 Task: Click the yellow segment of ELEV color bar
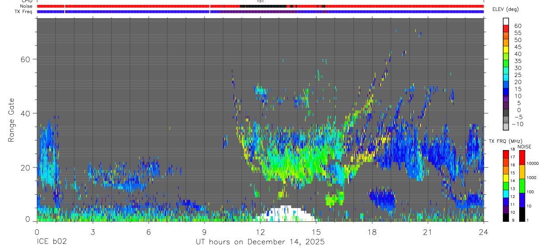(506, 49)
